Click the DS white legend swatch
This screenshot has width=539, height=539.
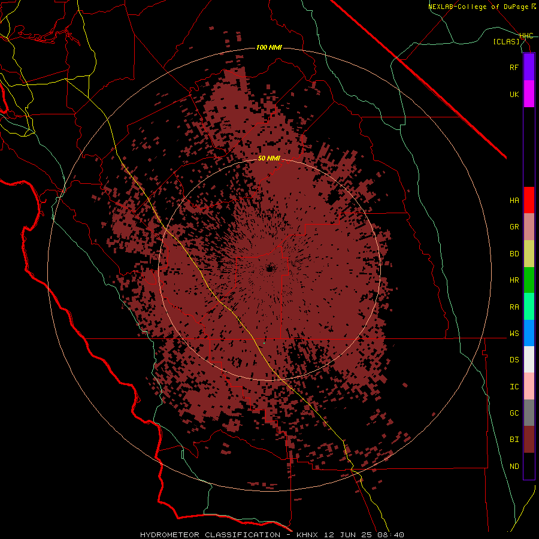pyautogui.click(x=529, y=359)
